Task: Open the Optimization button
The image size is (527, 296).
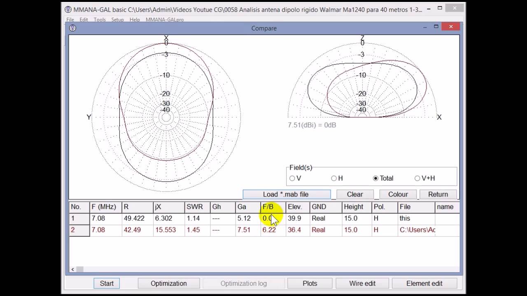Action: 169,283
